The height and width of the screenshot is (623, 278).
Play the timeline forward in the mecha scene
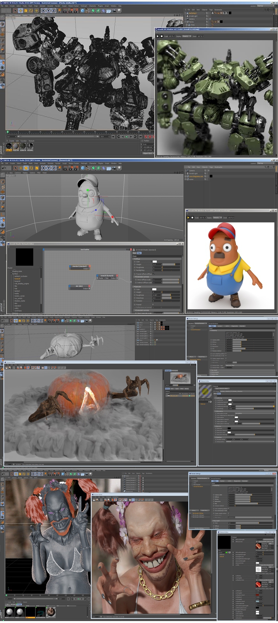[127, 136]
